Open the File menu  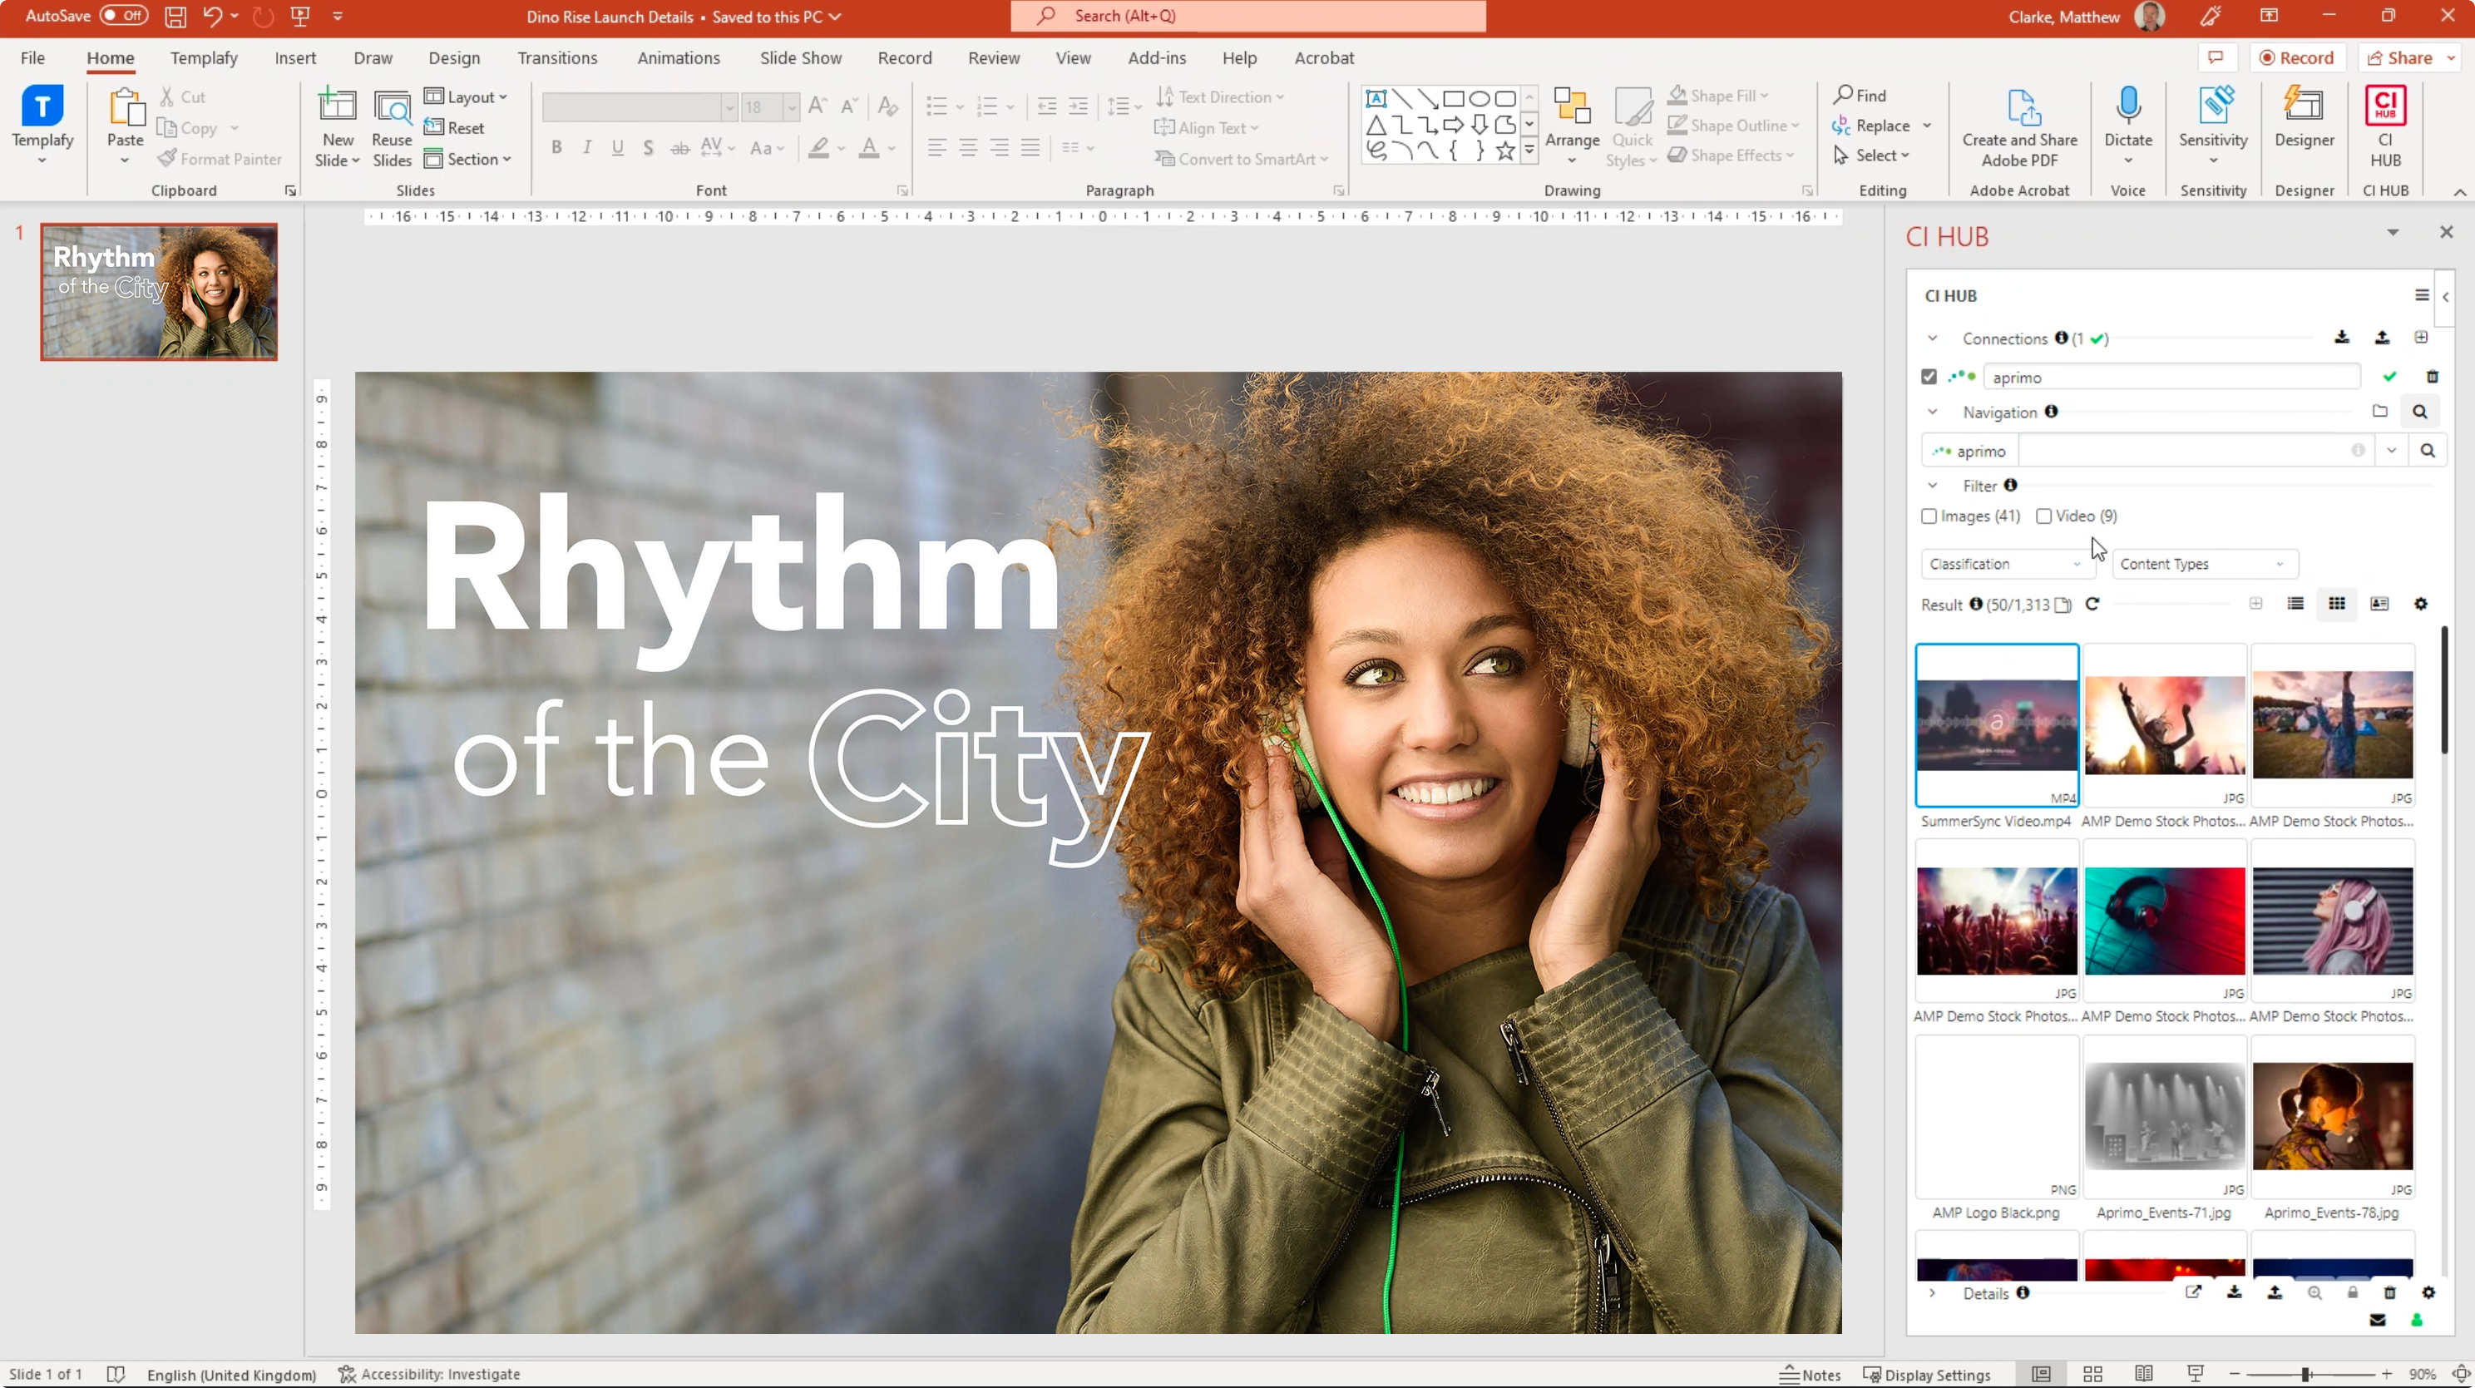pos(32,57)
